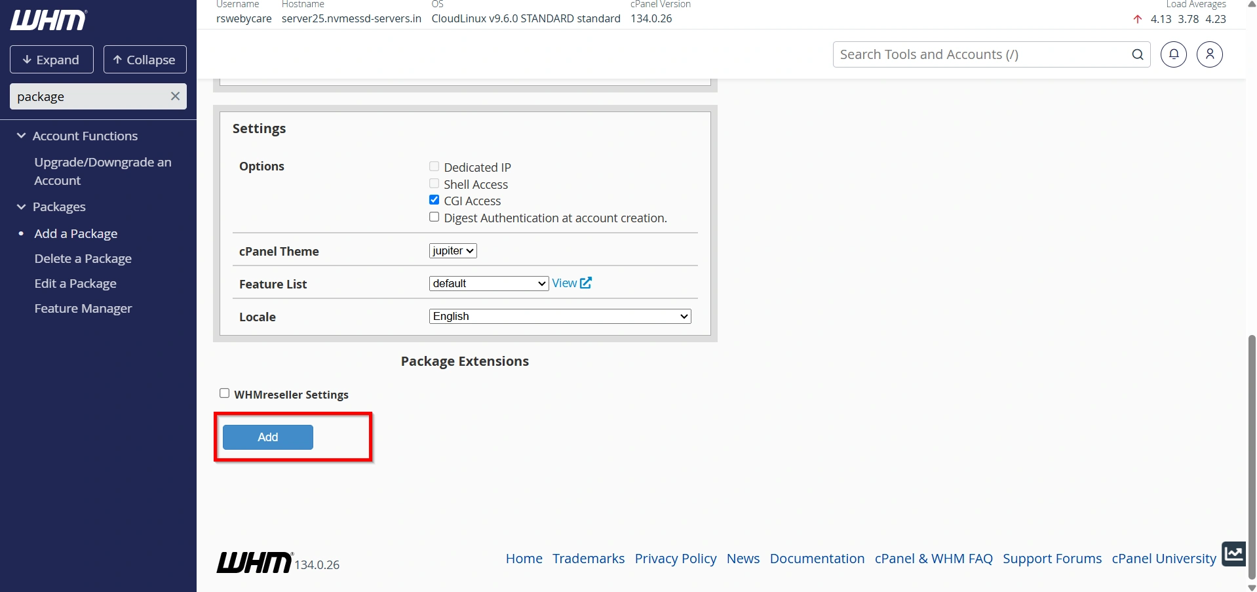Image resolution: width=1257 pixels, height=592 pixels.
Task: Open the Home footer link
Action: [x=524, y=559]
